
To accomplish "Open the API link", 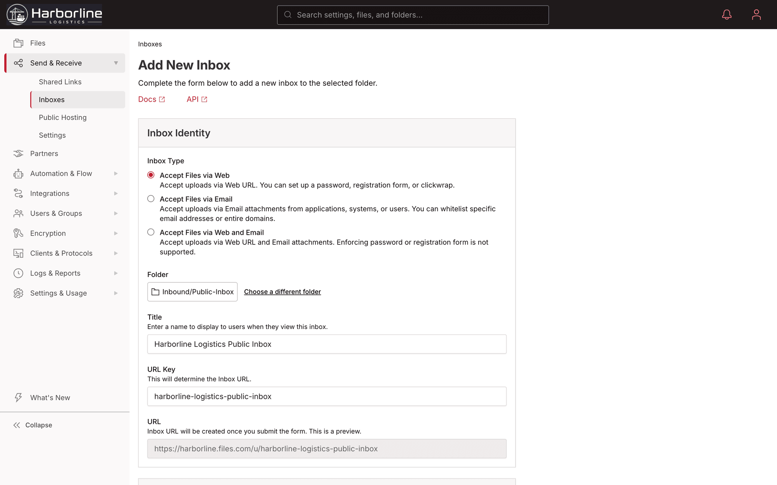I will [197, 99].
